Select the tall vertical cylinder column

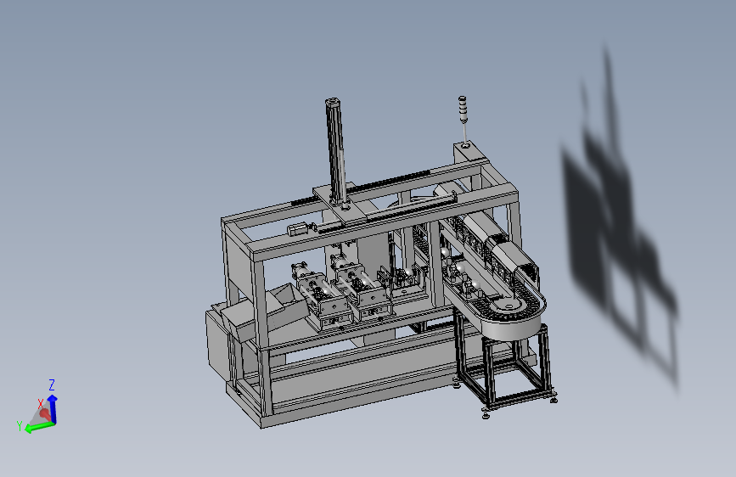pyautogui.click(x=336, y=149)
